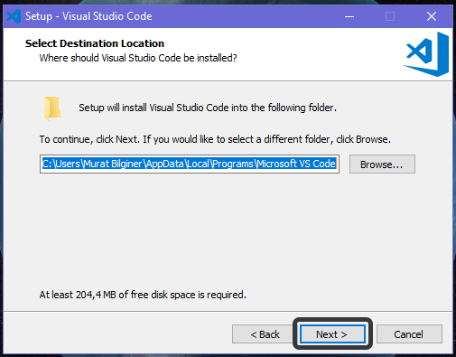Click the VS Code icon in title bar

(14, 16)
